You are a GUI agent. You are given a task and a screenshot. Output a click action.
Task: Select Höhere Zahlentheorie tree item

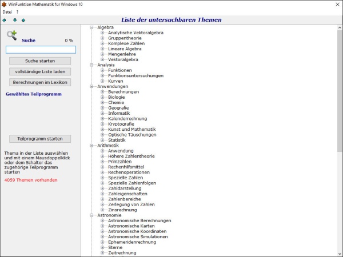pos(131,156)
